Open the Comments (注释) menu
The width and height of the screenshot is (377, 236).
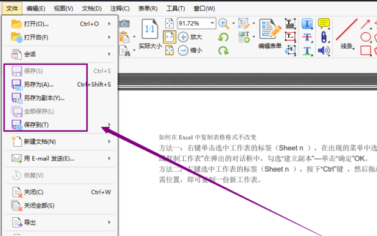point(120,8)
